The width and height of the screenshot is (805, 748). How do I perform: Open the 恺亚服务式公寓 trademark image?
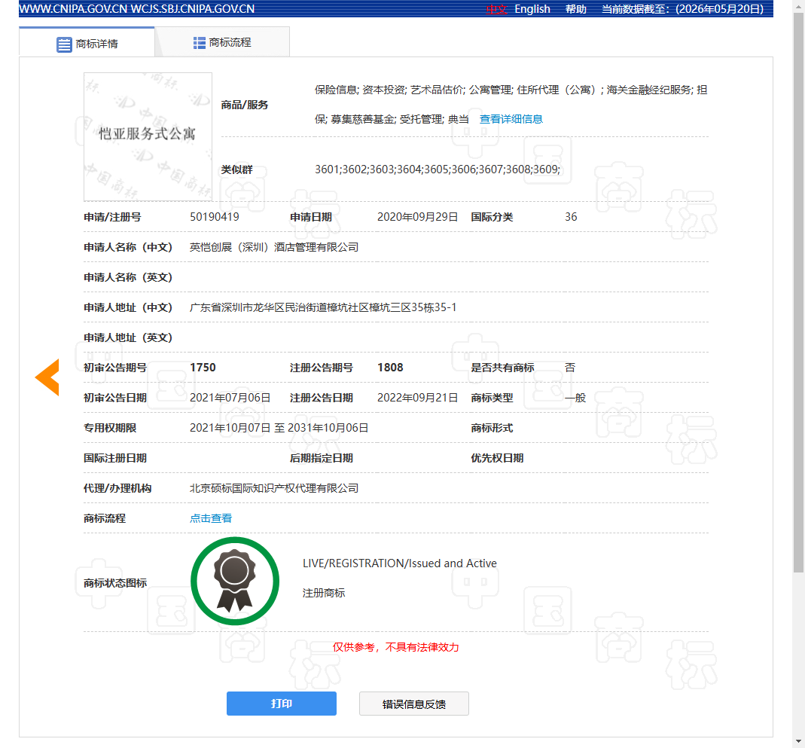coord(148,136)
